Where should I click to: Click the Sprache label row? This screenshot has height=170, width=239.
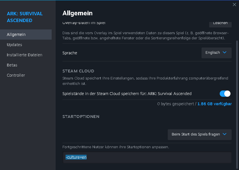[147, 53]
